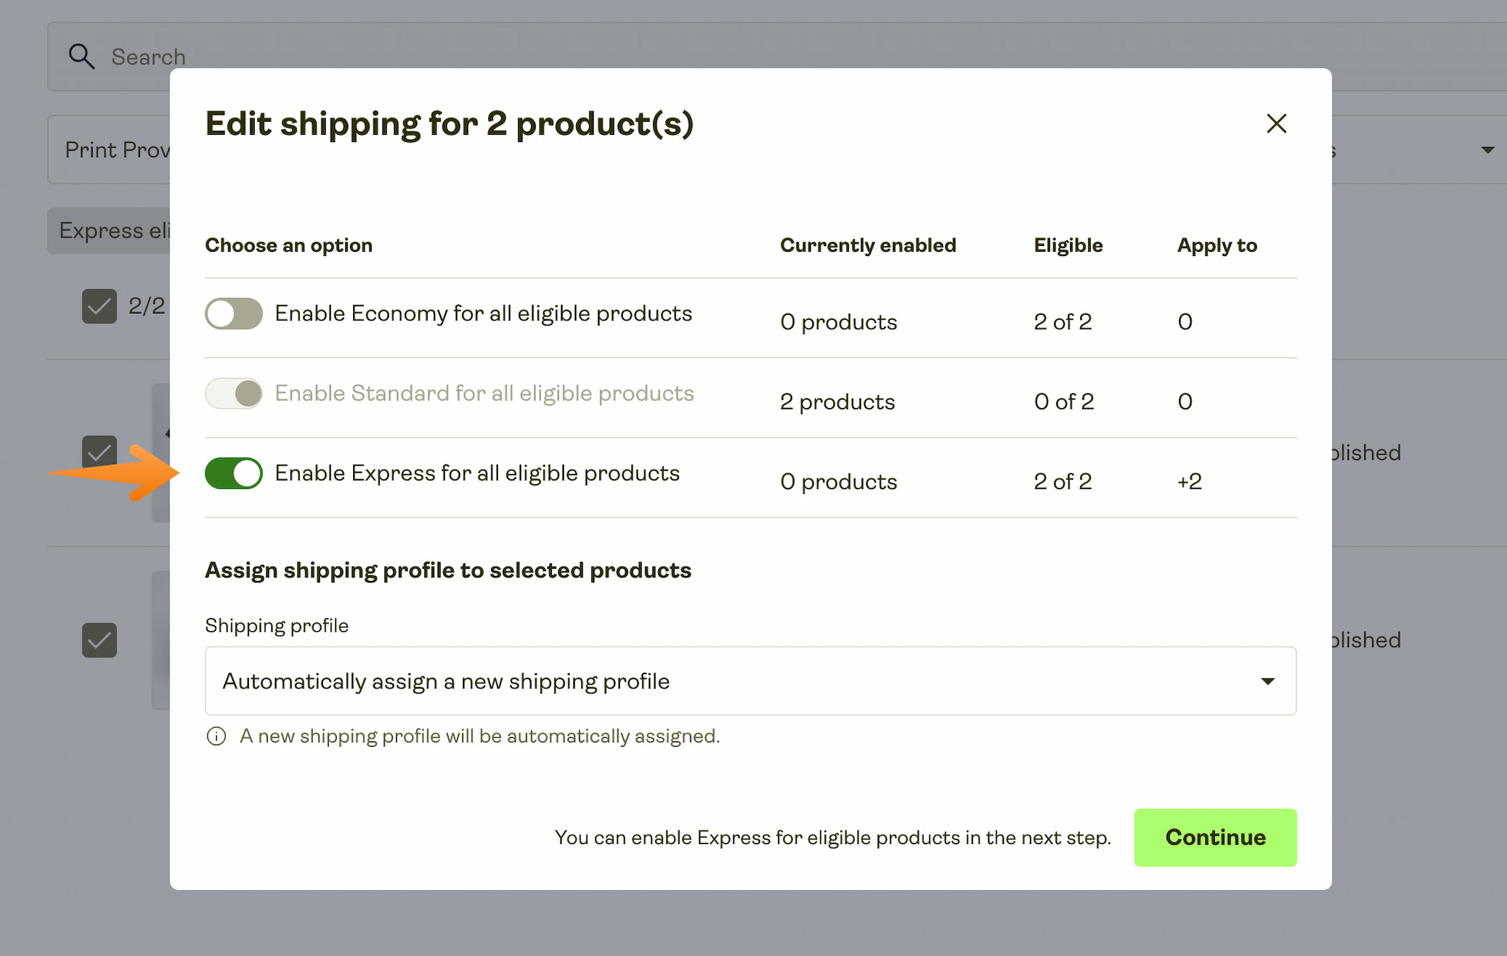Click the Continue button
1507x956 pixels.
pos(1215,837)
